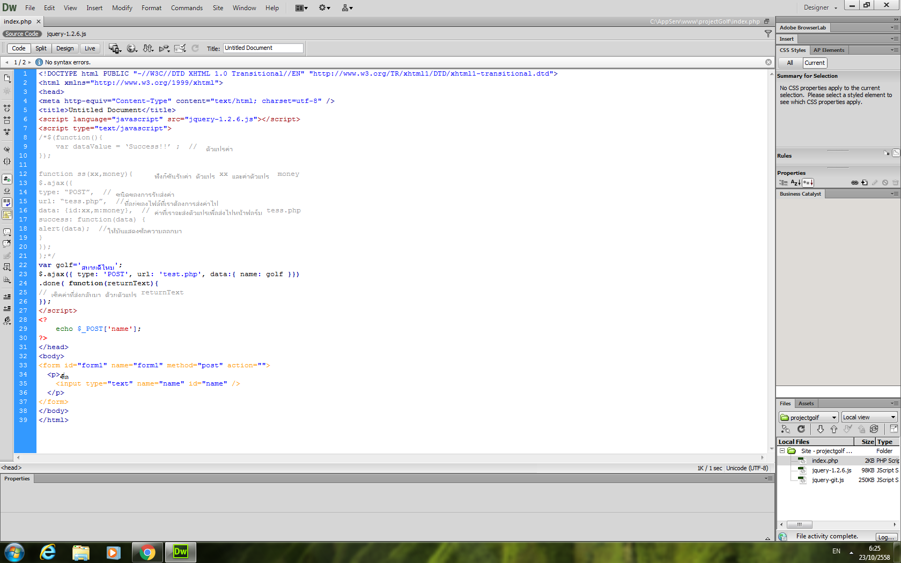
Task: Click the Connect to remote server icon
Action: (786, 429)
